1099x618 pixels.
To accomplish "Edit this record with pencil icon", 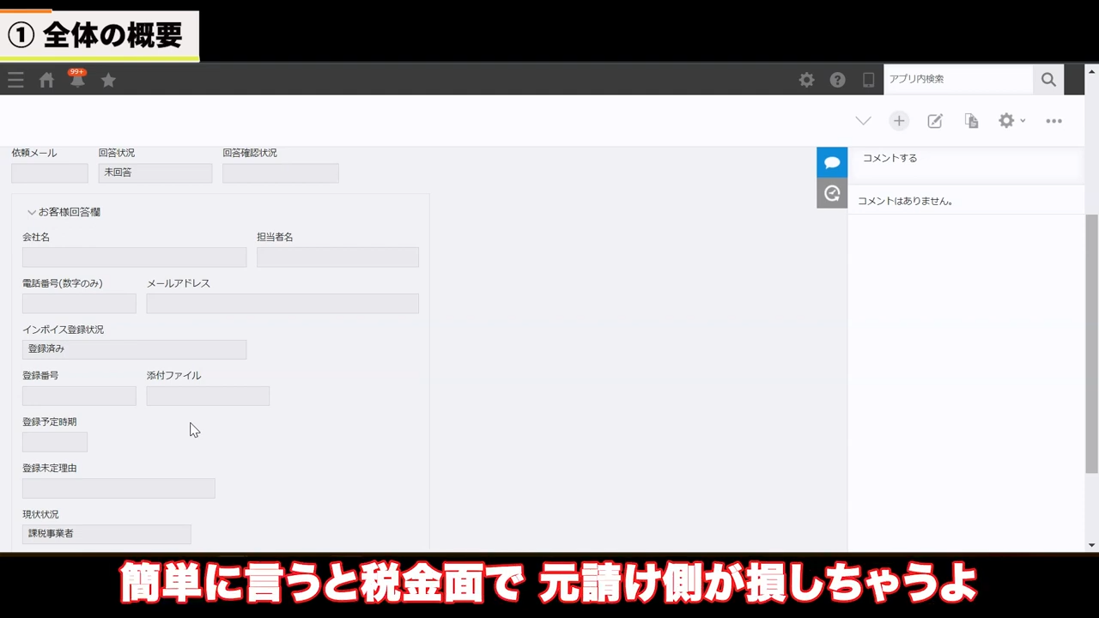I will click(x=935, y=121).
